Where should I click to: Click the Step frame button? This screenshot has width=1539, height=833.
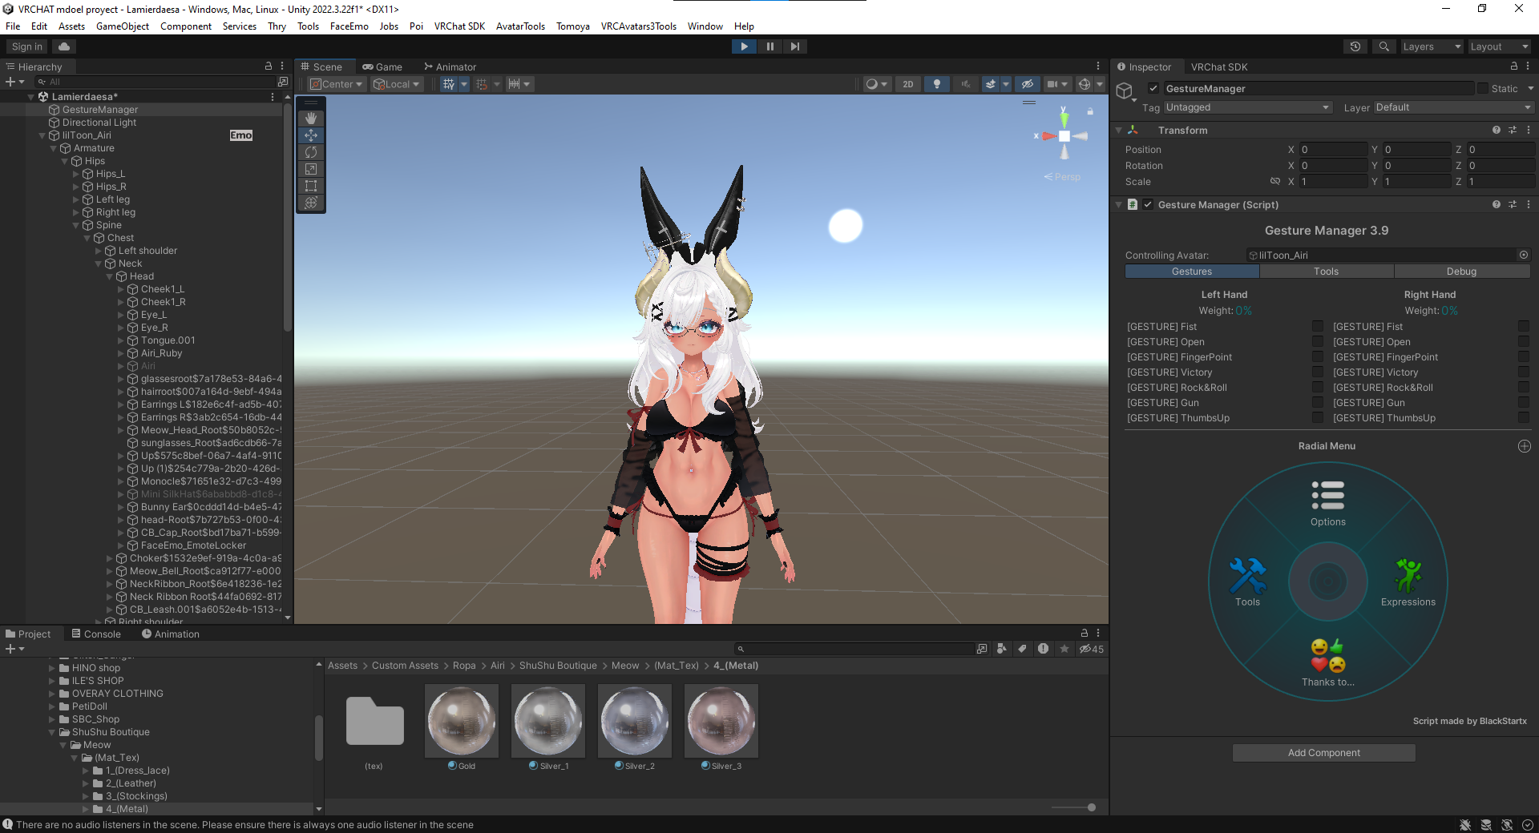[x=794, y=46]
